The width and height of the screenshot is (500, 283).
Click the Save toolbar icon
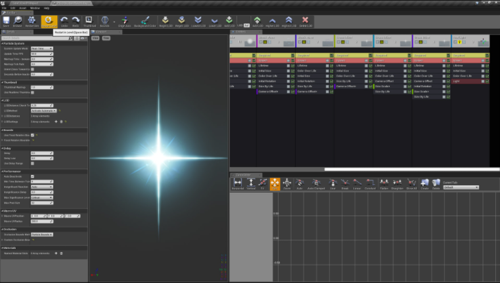[x=6, y=22]
